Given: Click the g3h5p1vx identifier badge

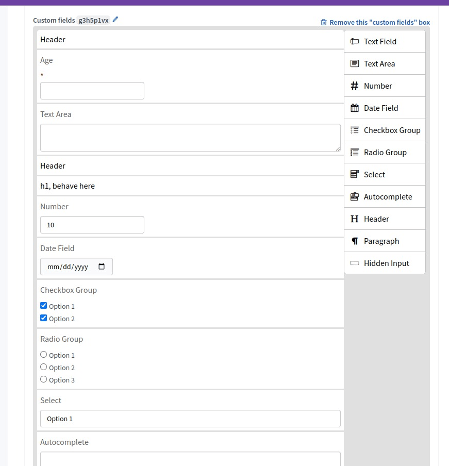Looking at the screenshot, I should coord(93,20).
